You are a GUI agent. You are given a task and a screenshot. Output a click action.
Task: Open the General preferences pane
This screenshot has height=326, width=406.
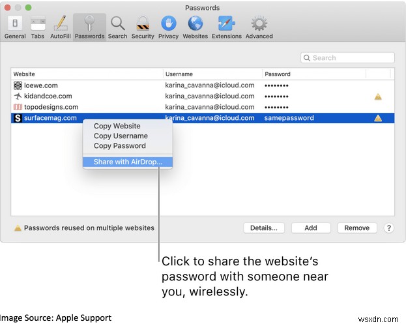pyautogui.click(x=15, y=27)
